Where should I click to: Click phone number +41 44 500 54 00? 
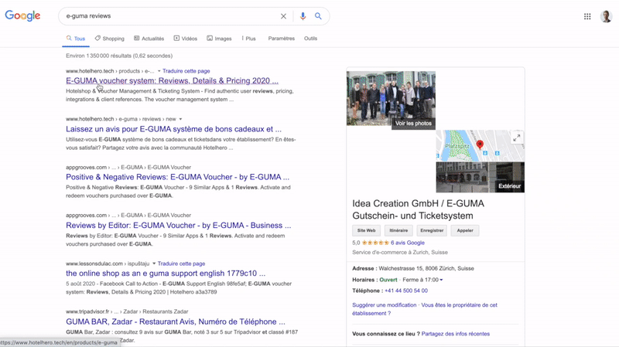coord(405,291)
